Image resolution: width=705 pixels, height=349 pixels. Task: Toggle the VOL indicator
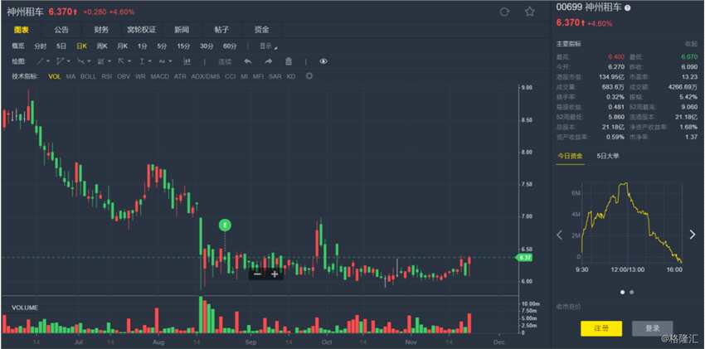point(55,76)
